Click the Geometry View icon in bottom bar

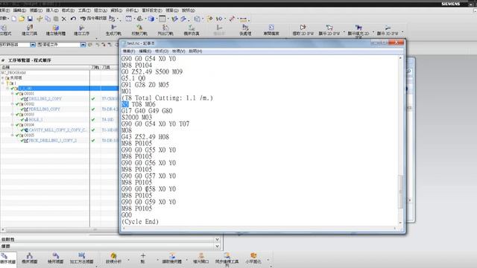(x=55, y=258)
